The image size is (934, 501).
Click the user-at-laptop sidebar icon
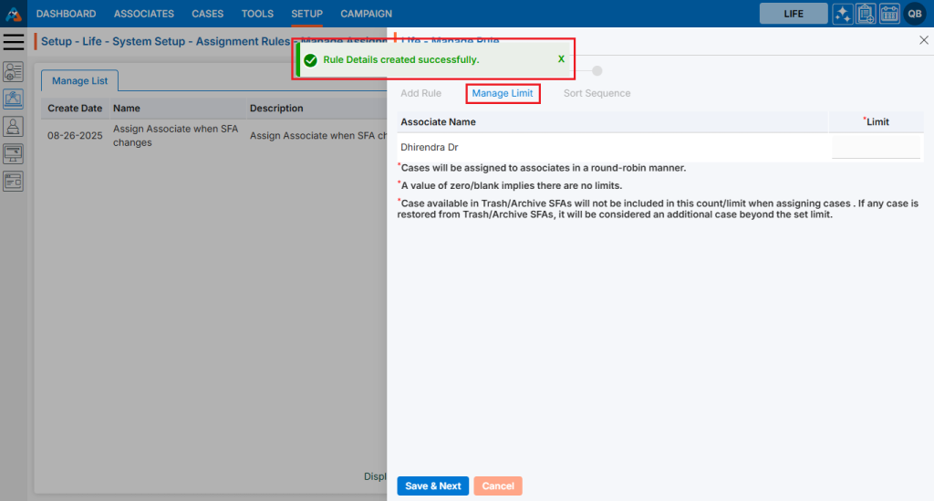click(x=14, y=127)
